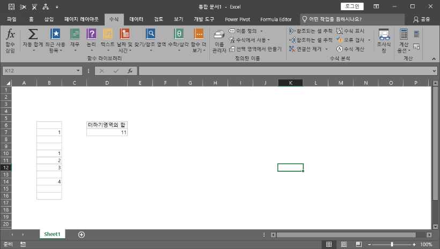
Task: Collapse the ribbon with chevron
Action: pyautogui.click(x=434, y=58)
